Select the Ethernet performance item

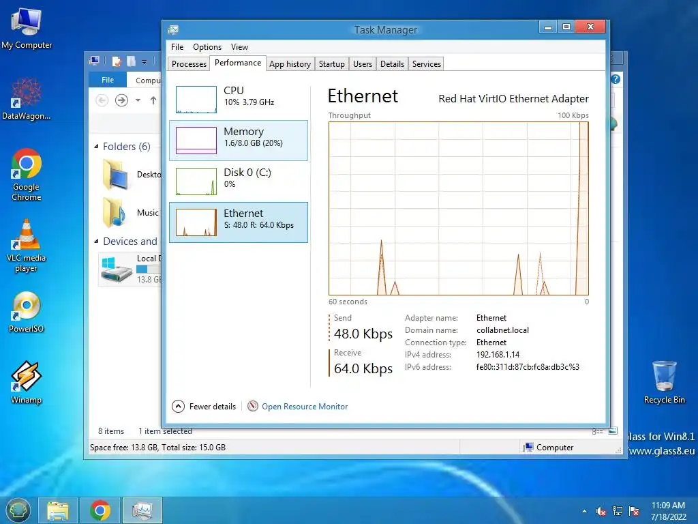point(239,222)
